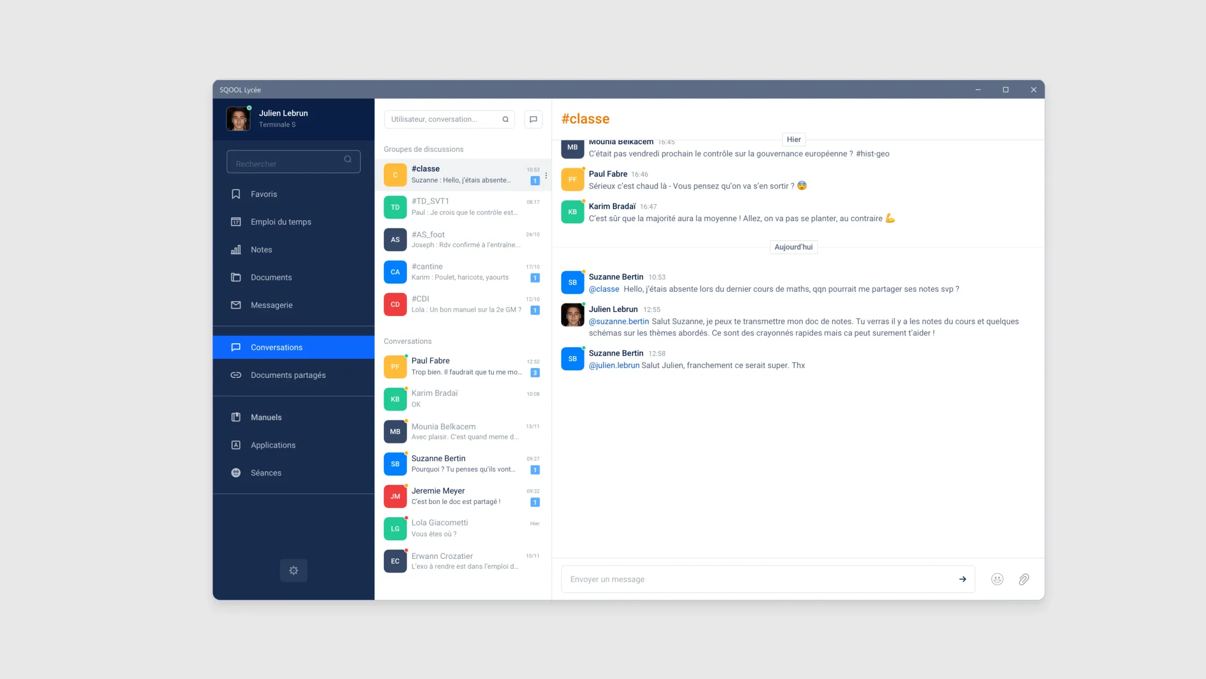Click the Envoyer un message field
This screenshot has height=679, width=1206.
coord(767,579)
